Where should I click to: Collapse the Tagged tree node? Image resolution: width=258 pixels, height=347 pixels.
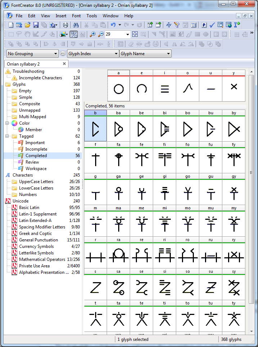pyautogui.click(x=7, y=136)
